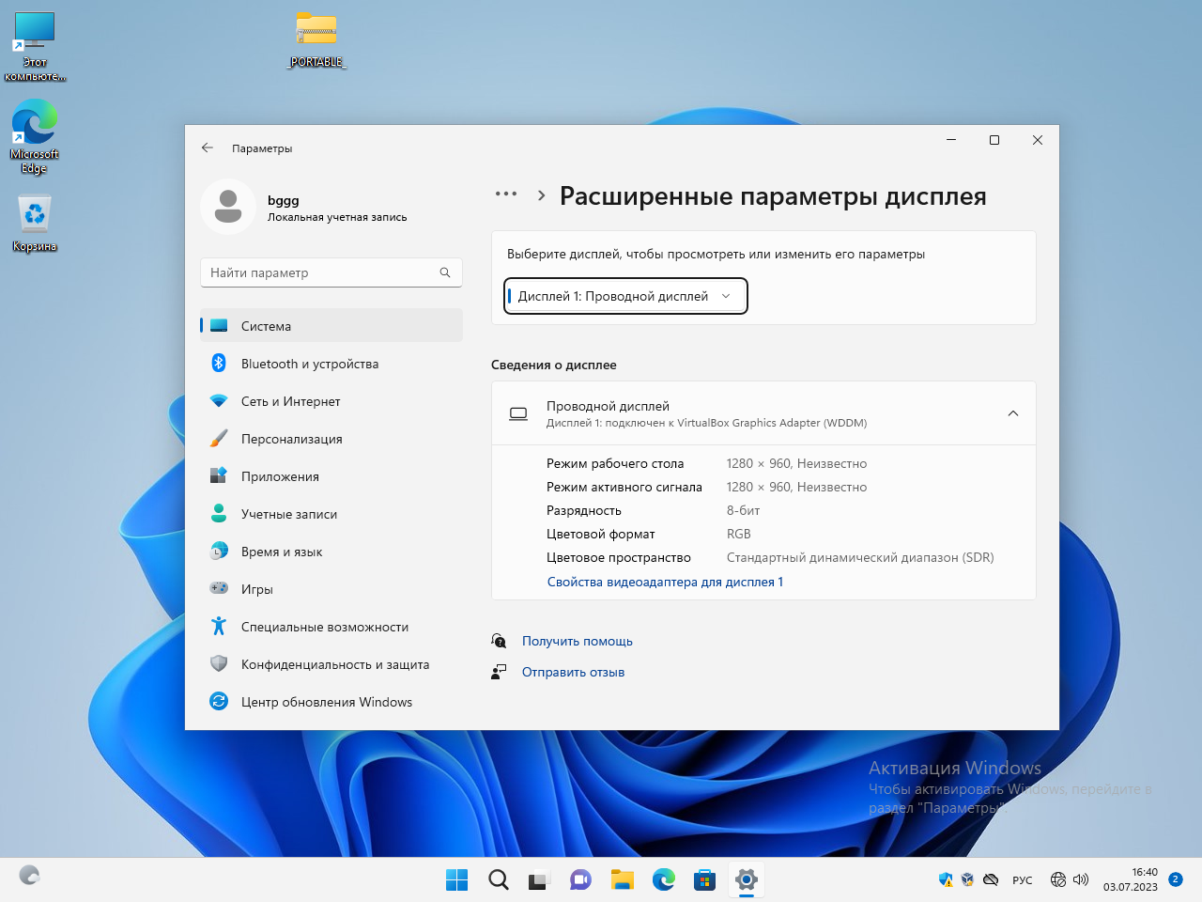Click the RGB Цветовой формат value

coord(739,534)
